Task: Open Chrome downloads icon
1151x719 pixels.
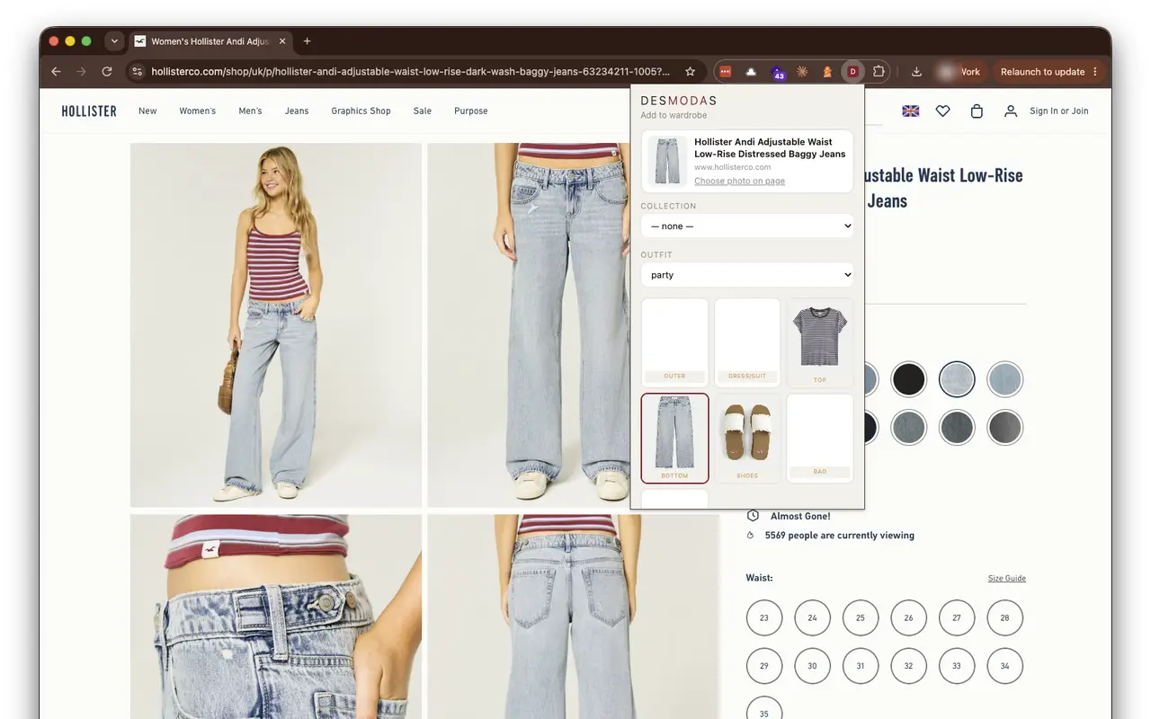Action: point(916,72)
